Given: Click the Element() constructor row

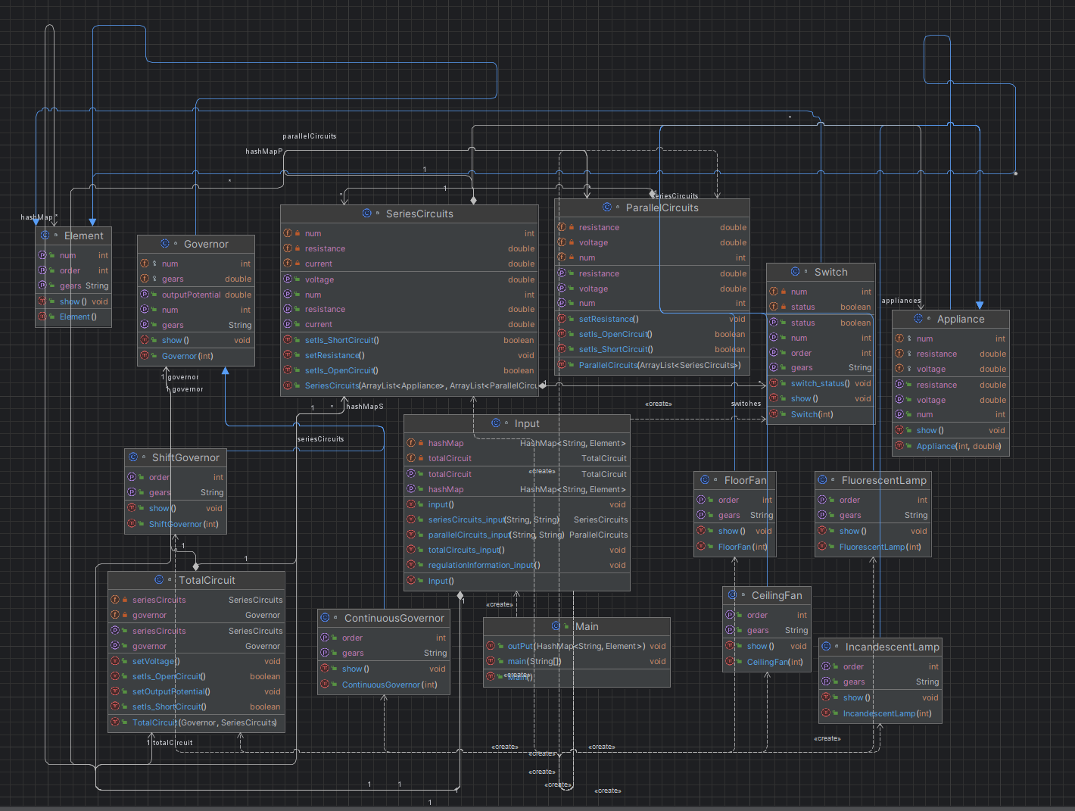Looking at the screenshot, I should tap(73, 317).
